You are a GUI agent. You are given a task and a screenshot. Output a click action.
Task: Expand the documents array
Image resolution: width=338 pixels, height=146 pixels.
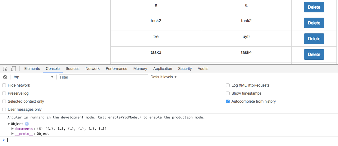point(12,129)
